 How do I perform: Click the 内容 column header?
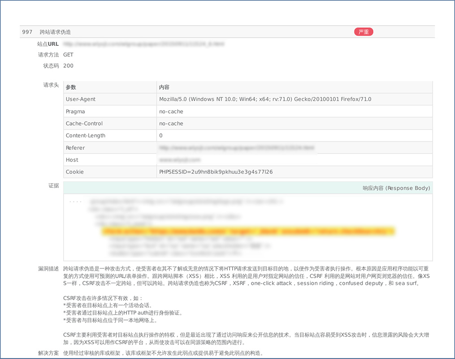coord(164,87)
